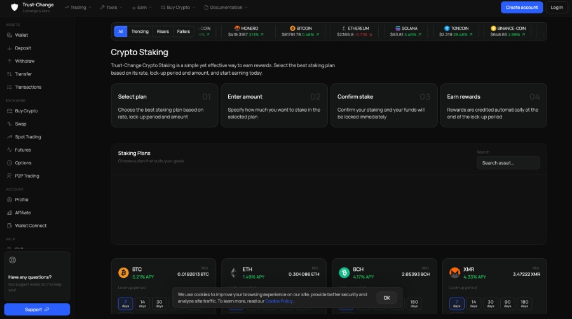Screen dimensions: 572x319
Task: Click the BTC coin icon
Action: click(123, 273)
